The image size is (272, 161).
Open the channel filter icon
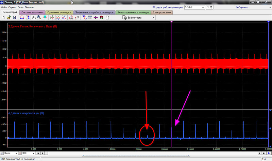84,18
